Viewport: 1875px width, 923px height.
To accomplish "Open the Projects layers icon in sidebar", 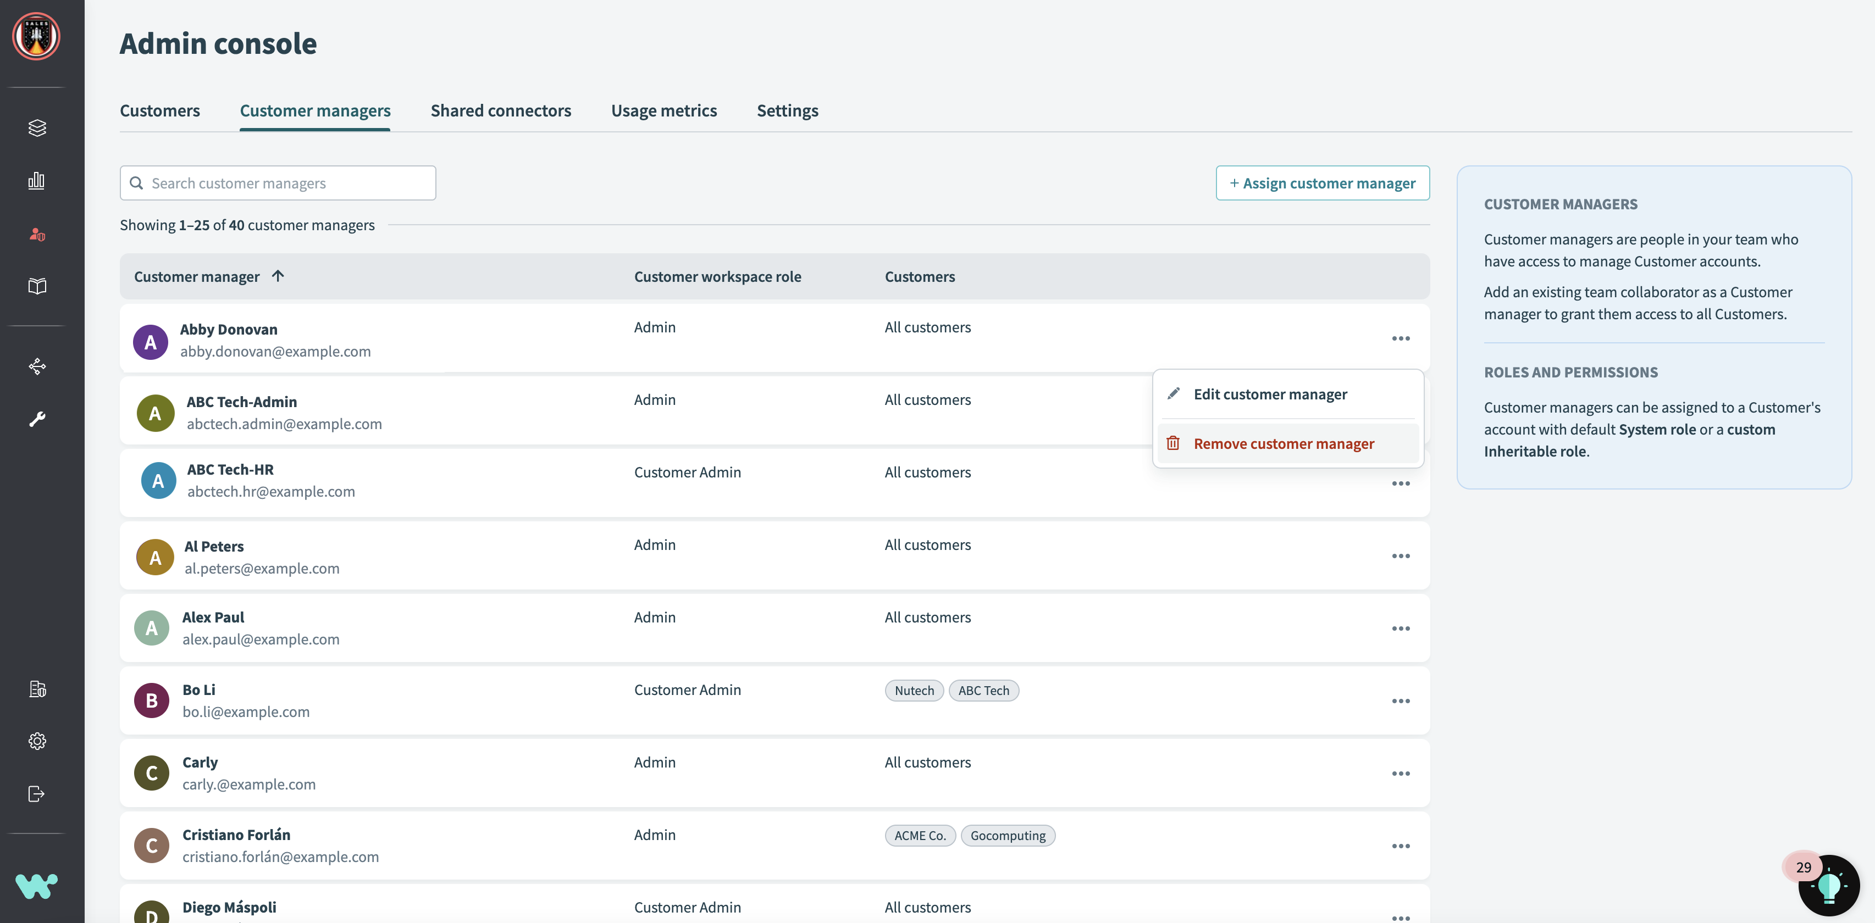I will tap(37, 128).
